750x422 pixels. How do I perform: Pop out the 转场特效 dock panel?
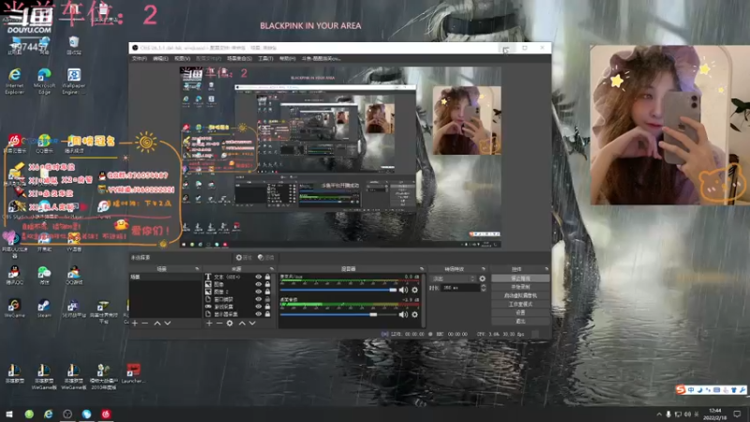483,269
